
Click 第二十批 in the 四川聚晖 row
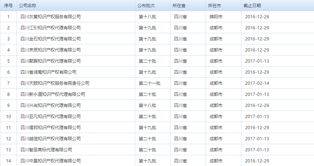point(147,61)
